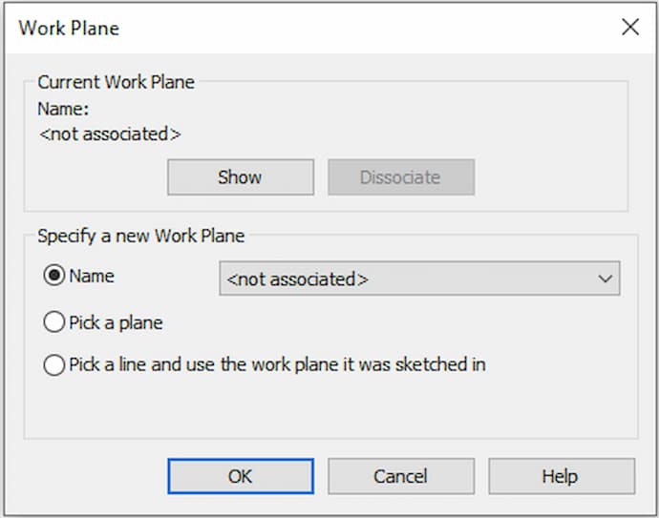This screenshot has height=518, width=659.
Task: Cancel the Work Plane dialog
Action: 400,476
